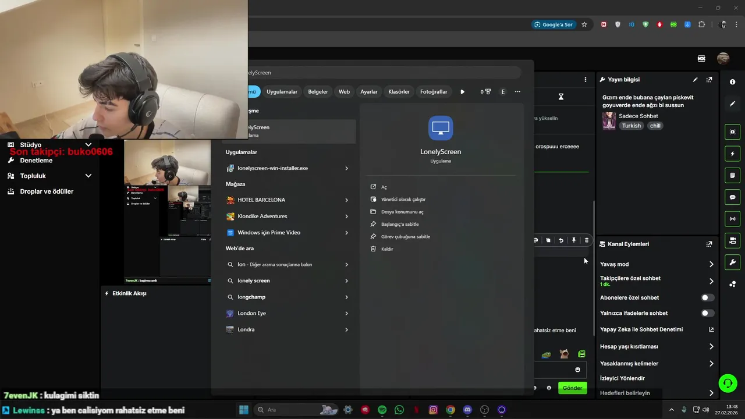The width and height of the screenshot is (745, 419).
Task: Expand Yavaş mod chevron
Action: coord(711,264)
